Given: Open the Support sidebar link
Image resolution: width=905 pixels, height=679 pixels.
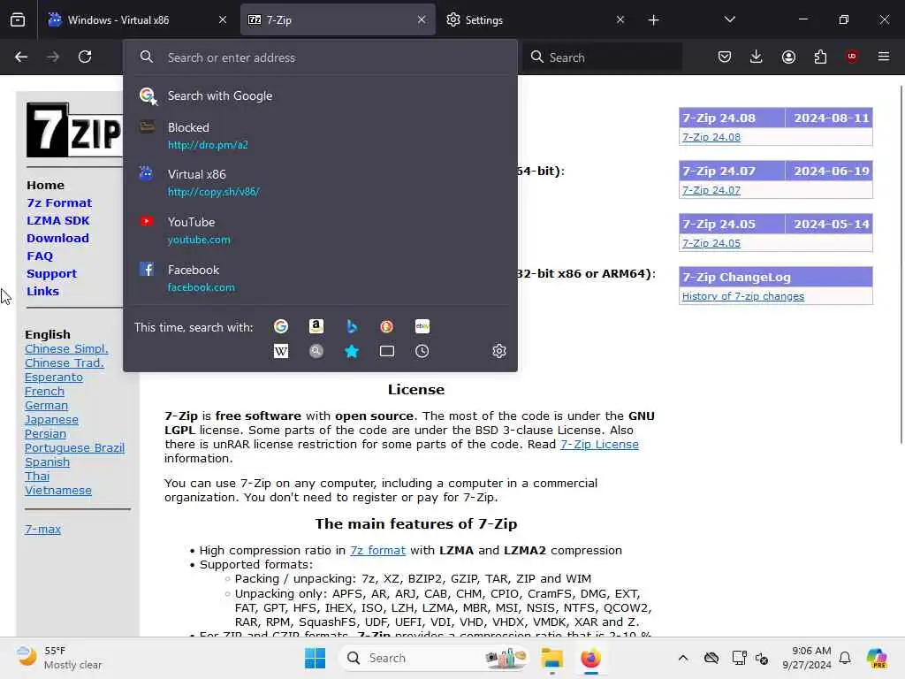Looking at the screenshot, I should click(x=51, y=274).
